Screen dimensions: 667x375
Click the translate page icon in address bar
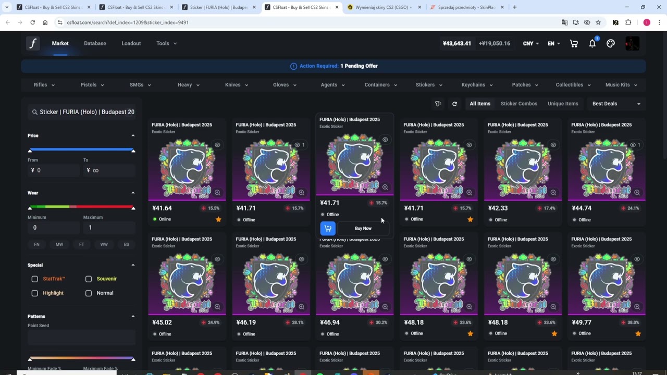point(564,22)
